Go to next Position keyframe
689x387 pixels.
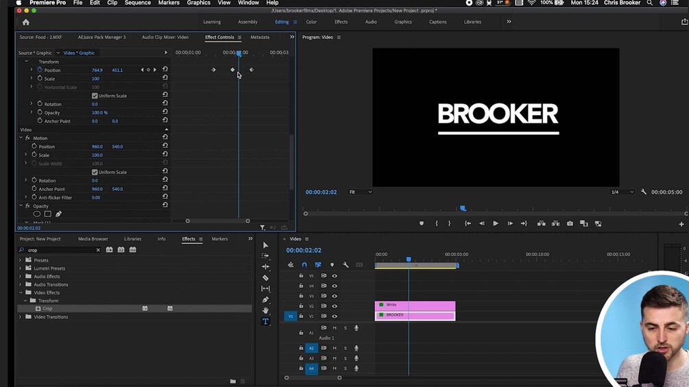click(155, 70)
